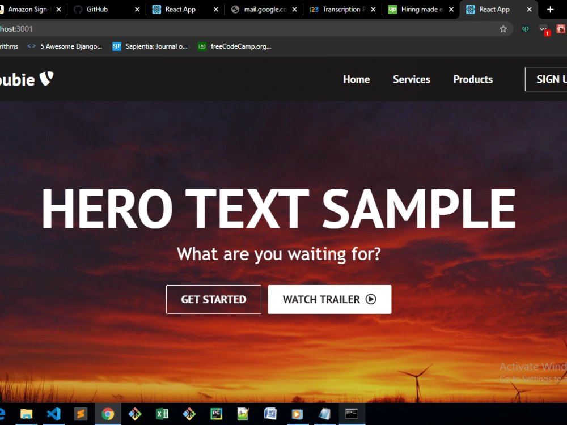Open Products in the navbar
The width and height of the screenshot is (567, 425).
pyautogui.click(x=473, y=79)
